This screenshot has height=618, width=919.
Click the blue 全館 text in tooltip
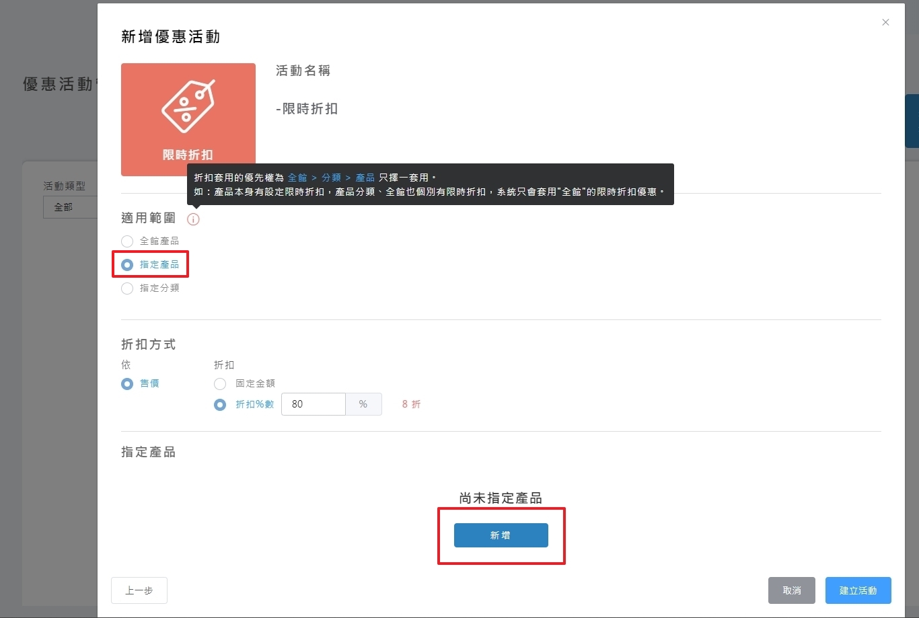pos(297,178)
